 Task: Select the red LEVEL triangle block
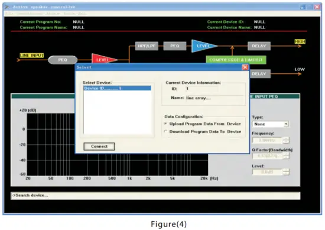[103, 60]
